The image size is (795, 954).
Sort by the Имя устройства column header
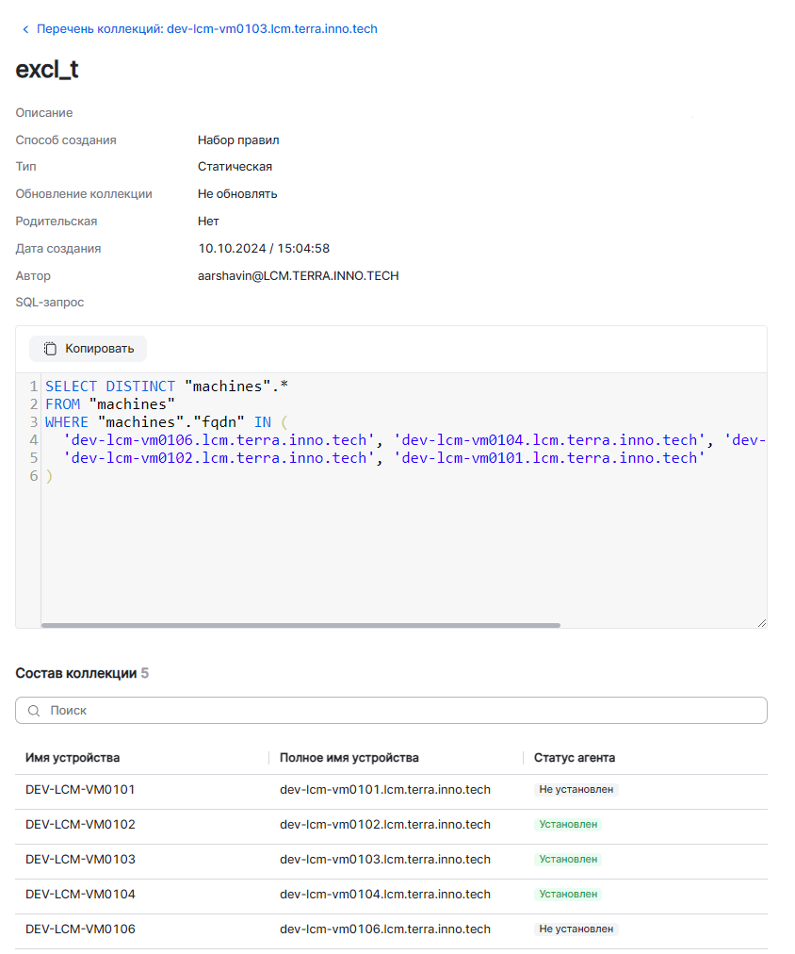[73, 758]
